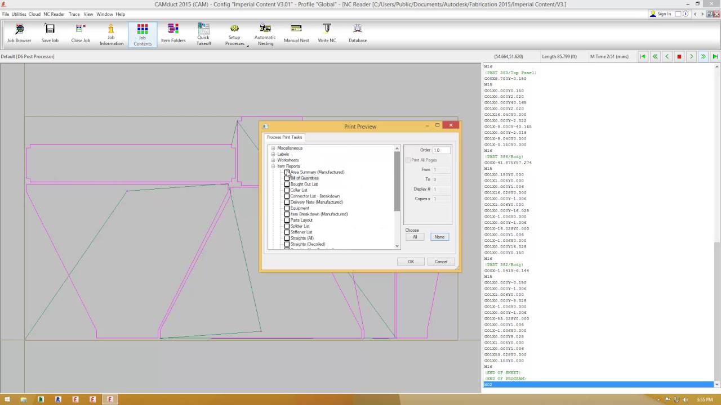The width and height of the screenshot is (721, 405).
Task: Open the File menu
Action: click(x=5, y=14)
